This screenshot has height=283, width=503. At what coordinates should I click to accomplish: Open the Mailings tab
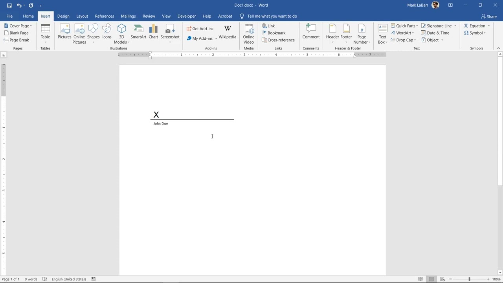(129, 16)
